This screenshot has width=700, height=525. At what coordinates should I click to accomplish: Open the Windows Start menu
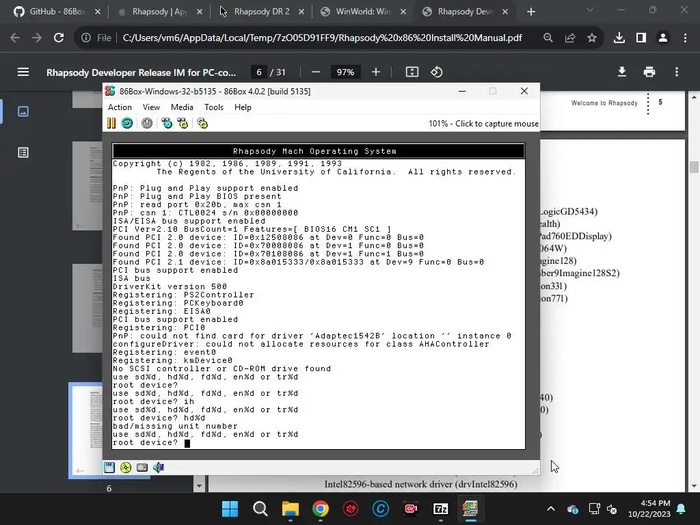(230, 509)
